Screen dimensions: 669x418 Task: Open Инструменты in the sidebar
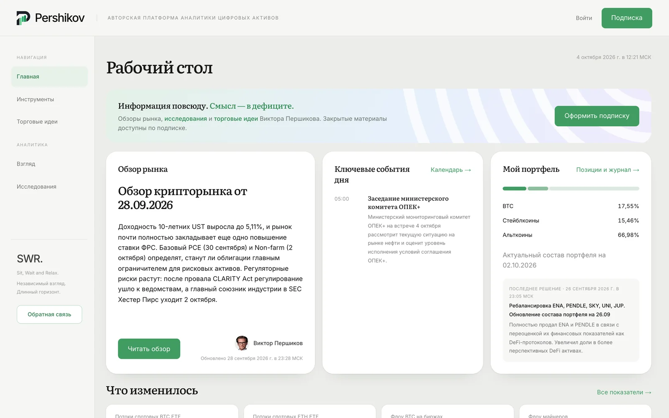pyautogui.click(x=49, y=99)
